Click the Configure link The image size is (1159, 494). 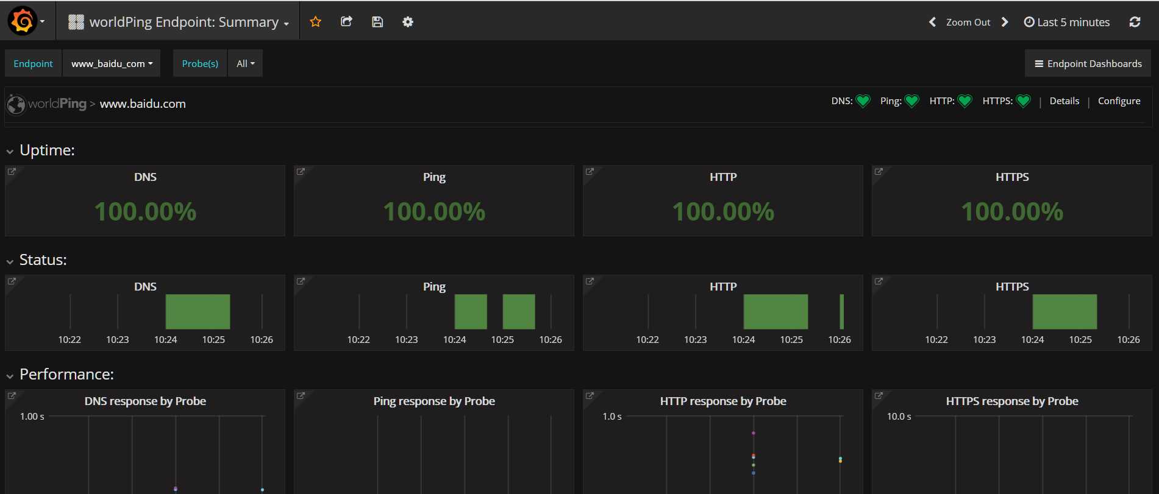(1119, 101)
